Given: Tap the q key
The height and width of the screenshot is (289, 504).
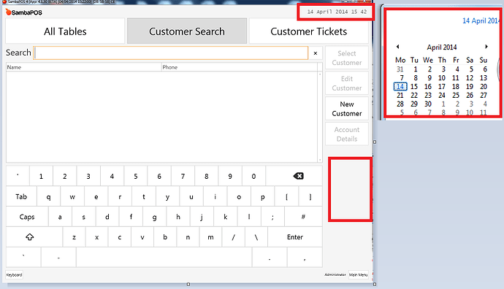Looking at the screenshot, I should coord(48,196).
